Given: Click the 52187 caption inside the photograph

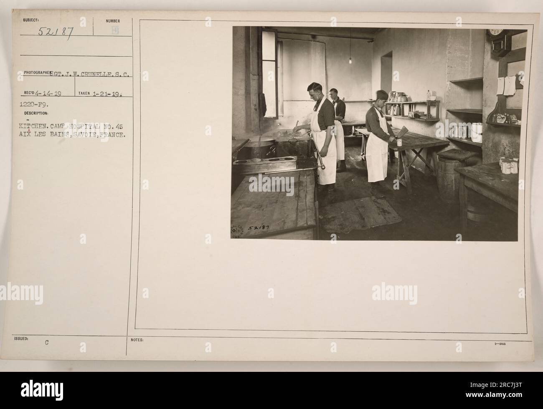Looking at the screenshot, I should tap(259, 228).
